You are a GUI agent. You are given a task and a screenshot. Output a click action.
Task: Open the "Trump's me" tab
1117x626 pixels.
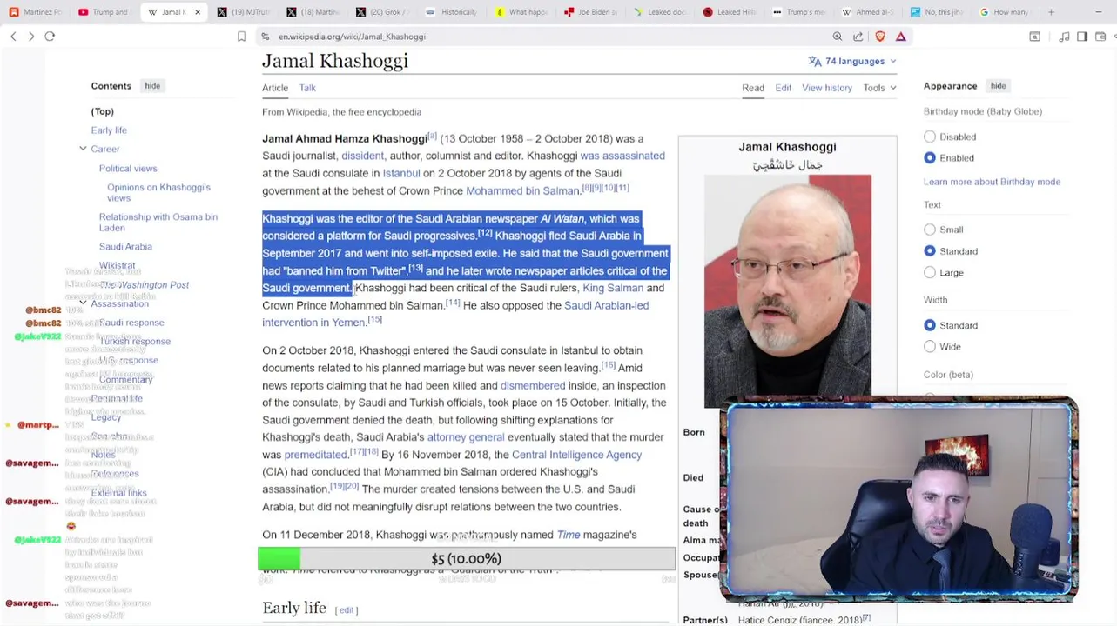pos(801,12)
